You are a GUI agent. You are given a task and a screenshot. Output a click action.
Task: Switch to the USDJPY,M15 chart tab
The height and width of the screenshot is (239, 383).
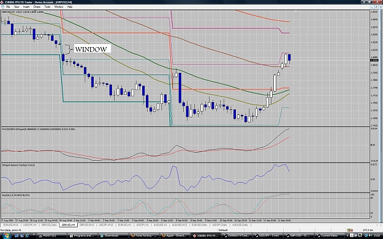pyautogui.click(x=106, y=225)
